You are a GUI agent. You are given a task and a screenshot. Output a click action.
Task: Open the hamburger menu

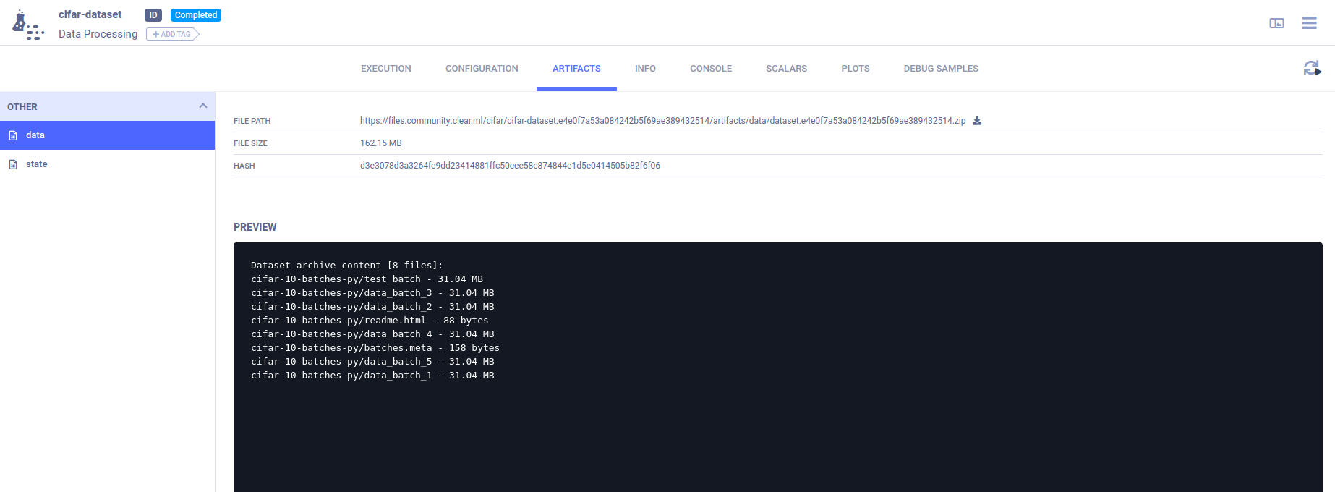pos(1309,23)
